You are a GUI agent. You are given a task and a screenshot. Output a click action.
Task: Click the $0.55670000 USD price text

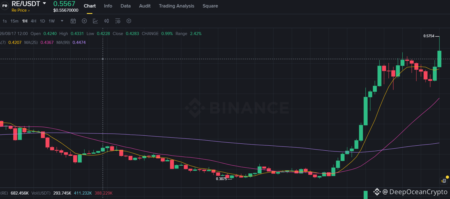(66, 10)
